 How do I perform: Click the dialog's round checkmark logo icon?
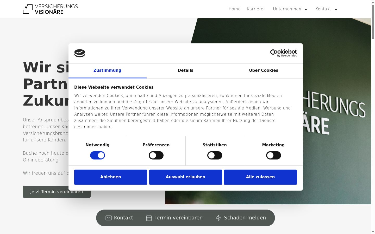tap(80, 53)
